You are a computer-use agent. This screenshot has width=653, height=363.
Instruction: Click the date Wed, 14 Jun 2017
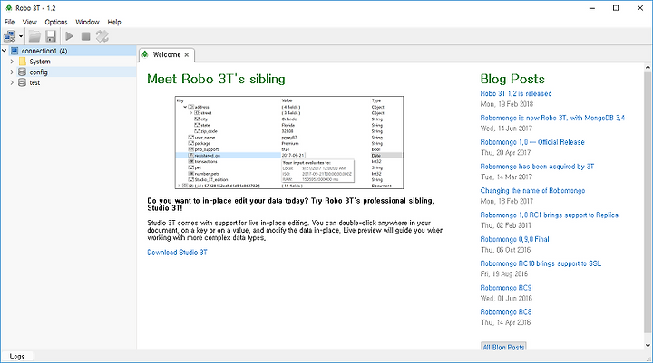[x=506, y=129]
